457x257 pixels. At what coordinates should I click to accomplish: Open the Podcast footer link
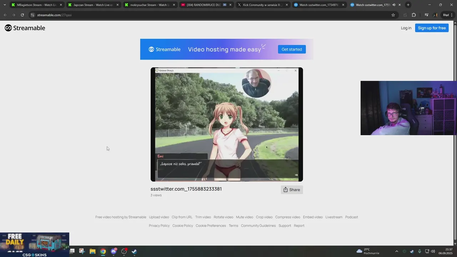tap(352, 217)
